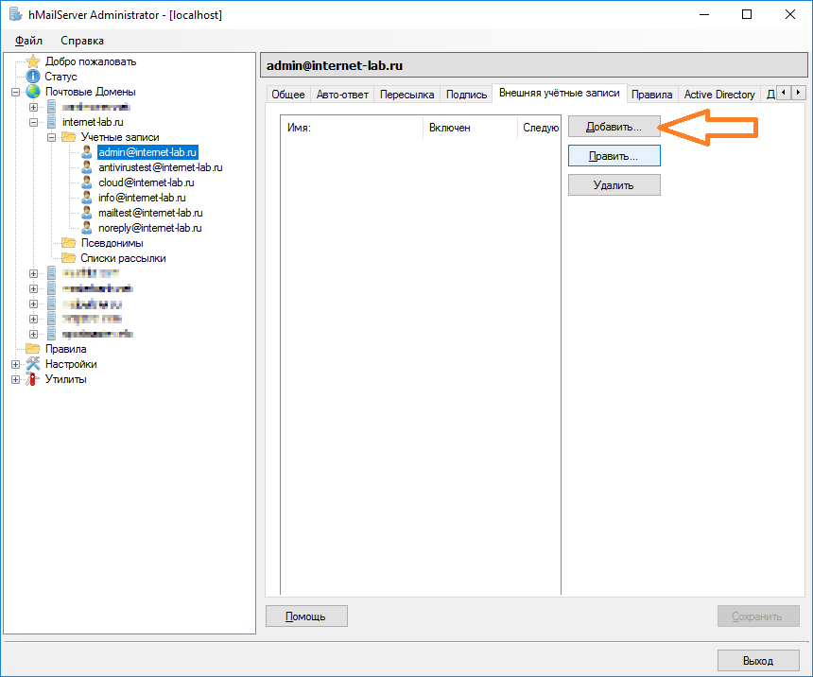Click the user icon of cloud@internet-lab.ru

click(87, 182)
